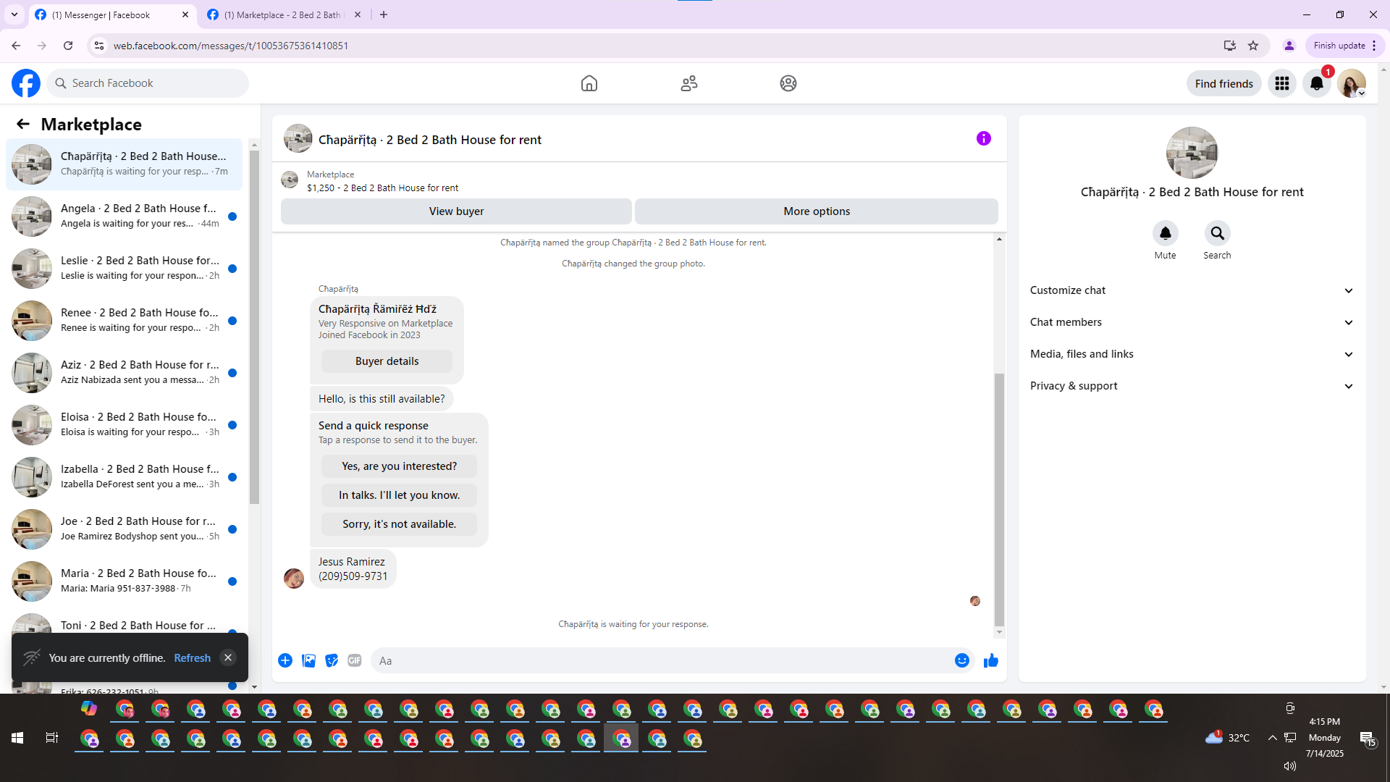This screenshot has height=782, width=1390.
Task: Expand the Customize chat section
Action: pyautogui.click(x=1192, y=290)
